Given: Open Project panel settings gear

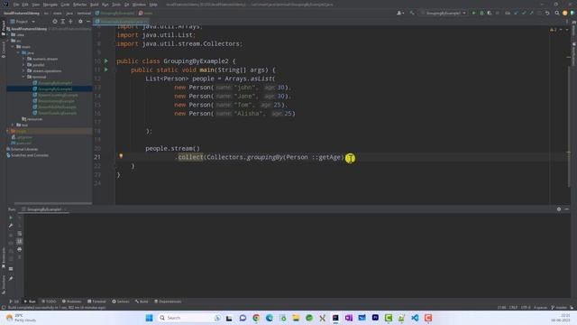Looking at the screenshot, I should coord(80,22).
